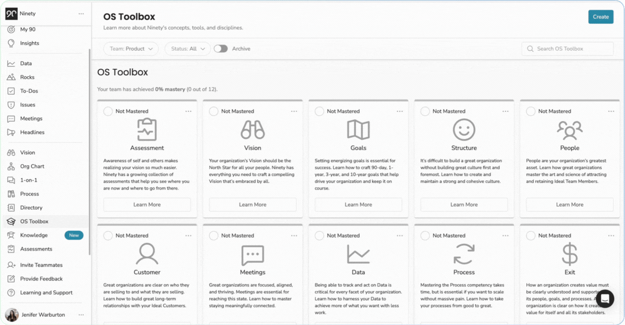The height and width of the screenshot is (325, 625).
Task: Open options menu on Exit card
Action: click(x=611, y=236)
